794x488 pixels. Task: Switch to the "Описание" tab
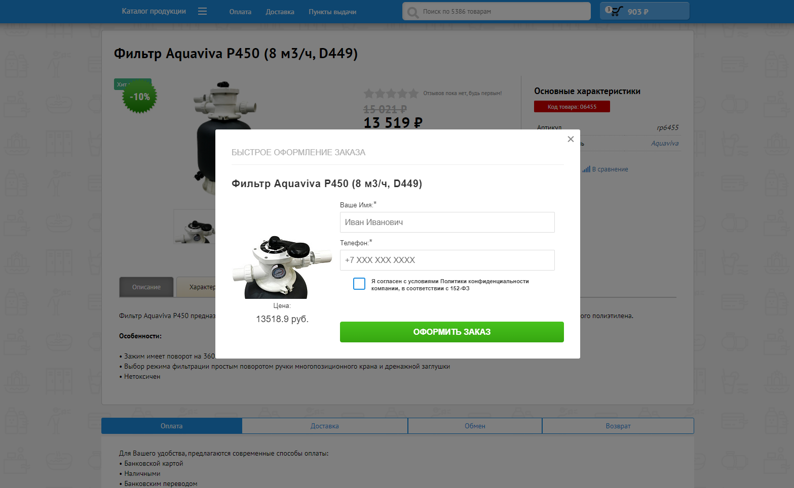click(x=146, y=287)
